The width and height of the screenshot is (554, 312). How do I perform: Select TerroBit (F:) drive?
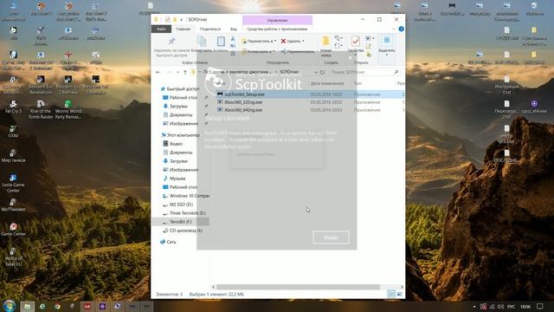coord(180,222)
